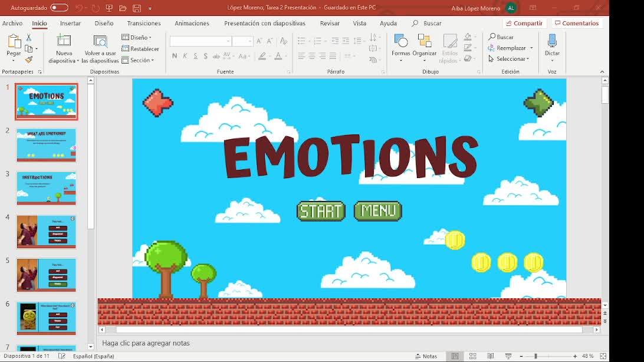Open the Vista tab
The height and width of the screenshot is (362, 644).
pos(359,24)
